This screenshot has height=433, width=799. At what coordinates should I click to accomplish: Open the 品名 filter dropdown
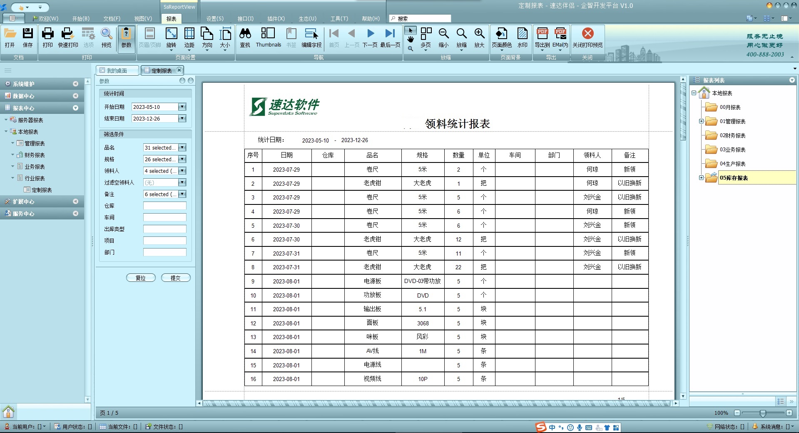point(182,148)
